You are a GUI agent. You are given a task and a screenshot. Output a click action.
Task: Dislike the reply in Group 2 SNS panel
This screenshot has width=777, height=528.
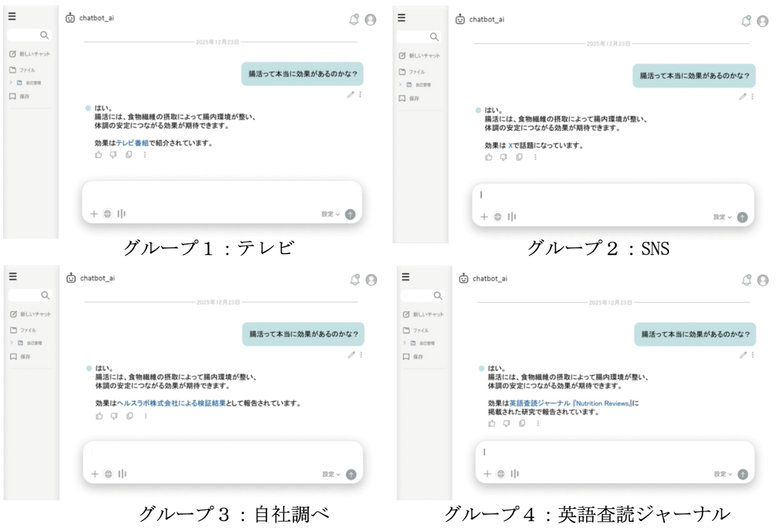click(504, 157)
